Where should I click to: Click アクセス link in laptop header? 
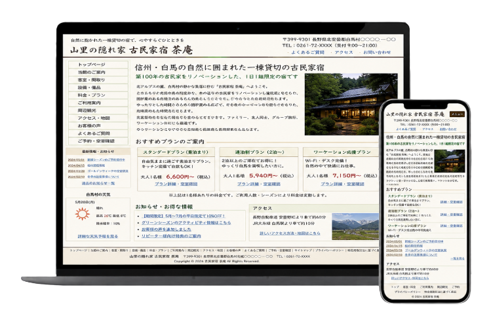coord(344,52)
